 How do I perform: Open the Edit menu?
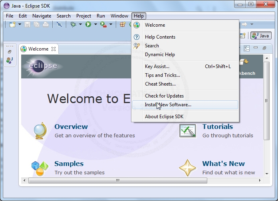point(23,16)
